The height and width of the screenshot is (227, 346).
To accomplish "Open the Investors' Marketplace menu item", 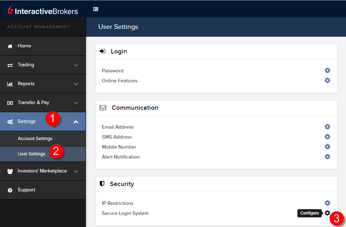I will point(43,171).
